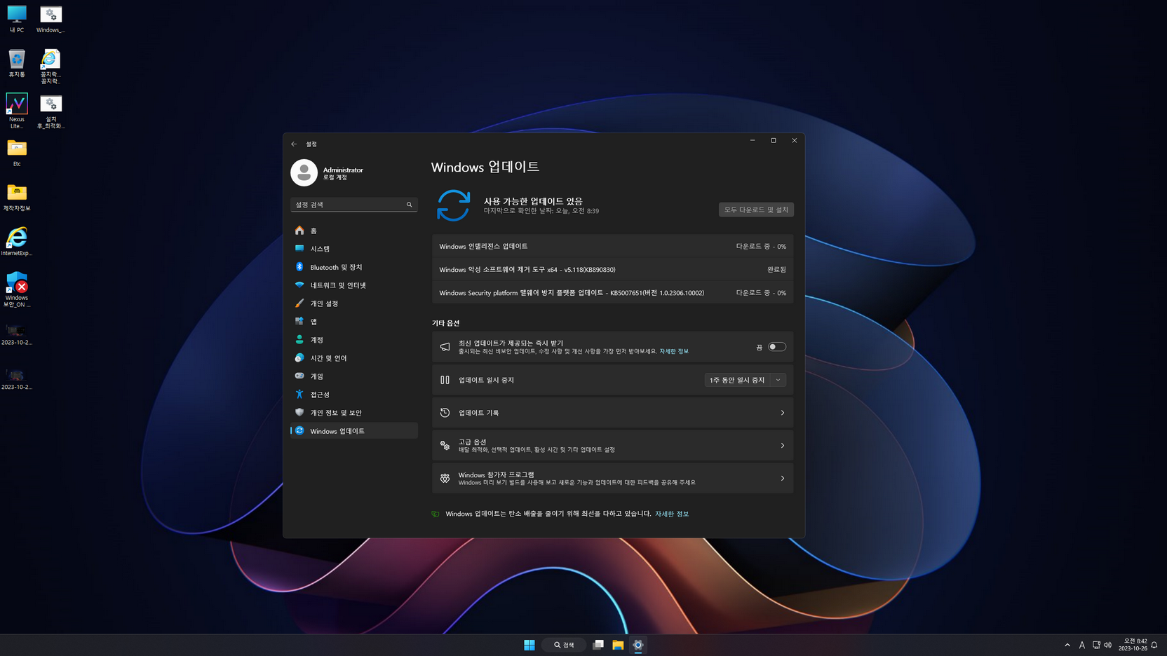The height and width of the screenshot is (656, 1167).
Task: Open the 게임 settings section
Action: tap(354, 376)
